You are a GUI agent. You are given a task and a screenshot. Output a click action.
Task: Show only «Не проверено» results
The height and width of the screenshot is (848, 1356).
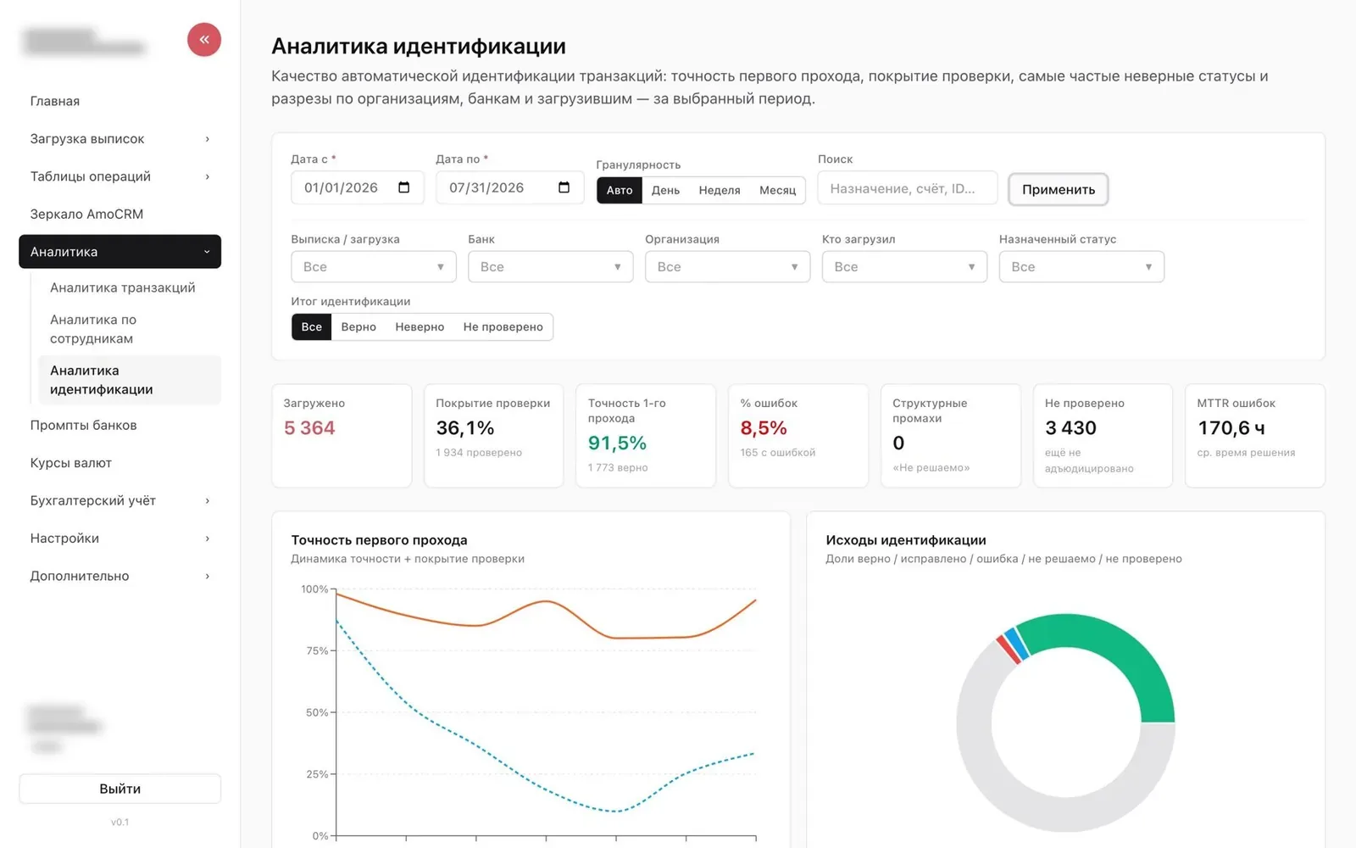(503, 327)
